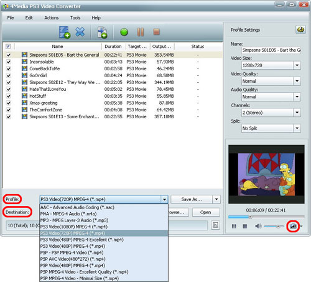Collapse the Profile dropdown arrow
Viewport: 311px width, 282px height.
[x=164, y=199]
